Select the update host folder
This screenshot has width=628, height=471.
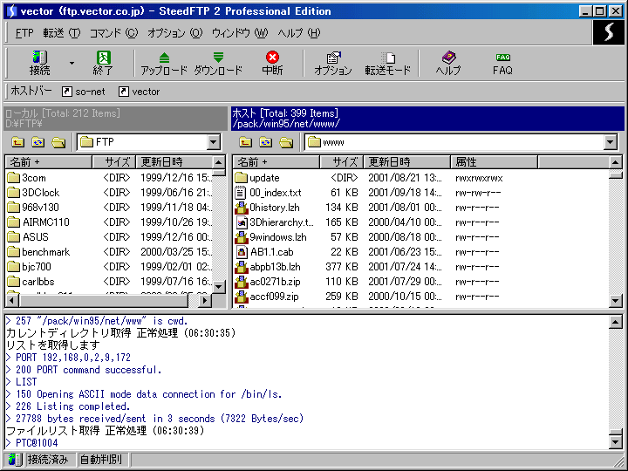(x=257, y=178)
